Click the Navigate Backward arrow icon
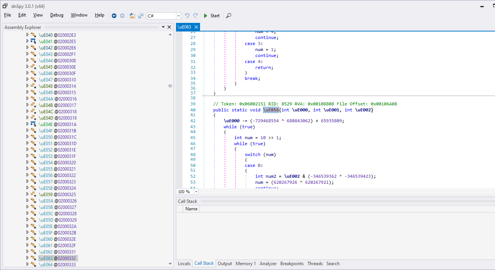The width and height of the screenshot is (495, 270). click(x=114, y=16)
